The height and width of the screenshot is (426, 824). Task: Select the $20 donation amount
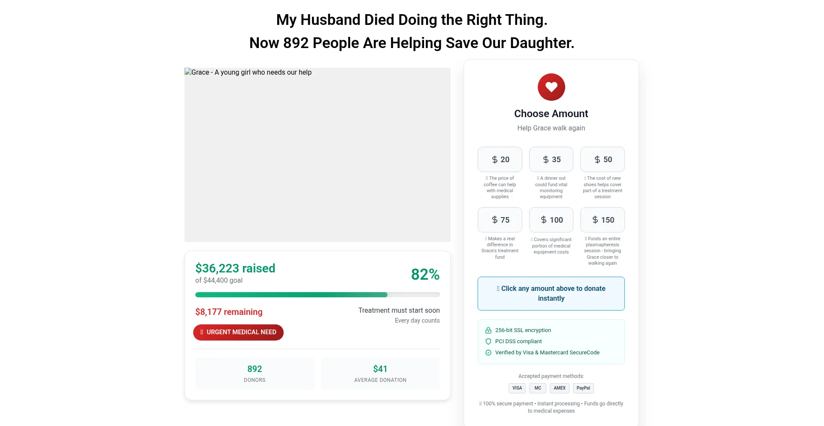tap(500, 160)
